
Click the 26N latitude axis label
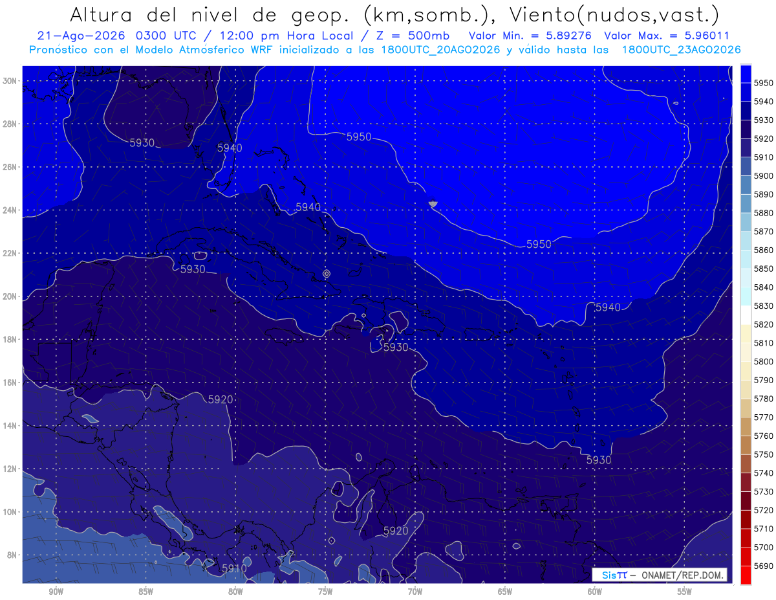pos(10,167)
